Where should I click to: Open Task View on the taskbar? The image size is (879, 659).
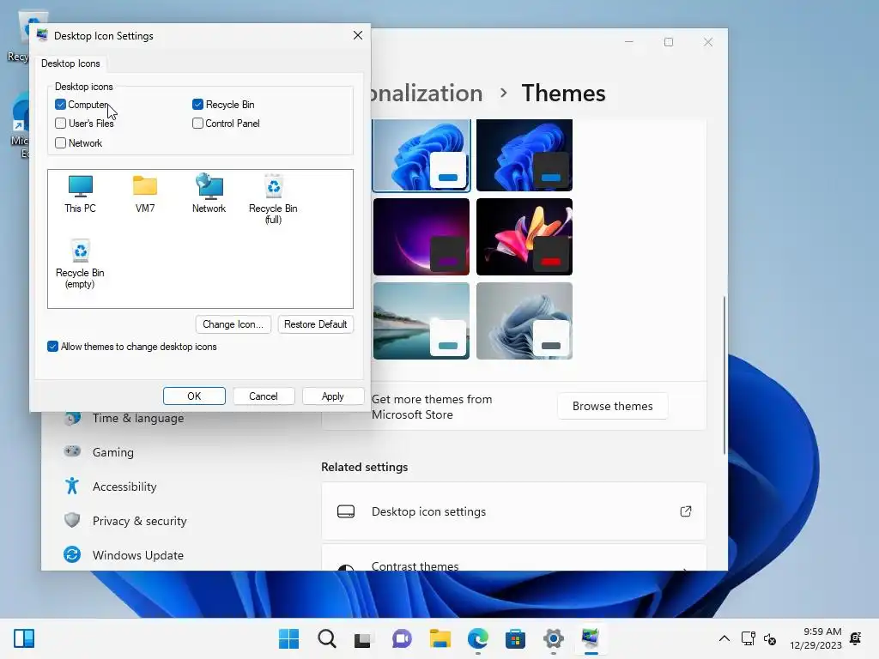coord(363,638)
